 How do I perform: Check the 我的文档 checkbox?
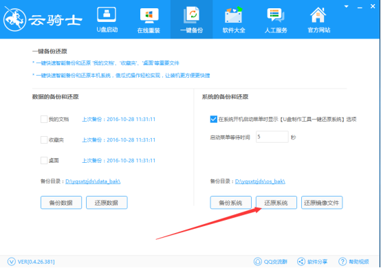click(x=44, y=119)
